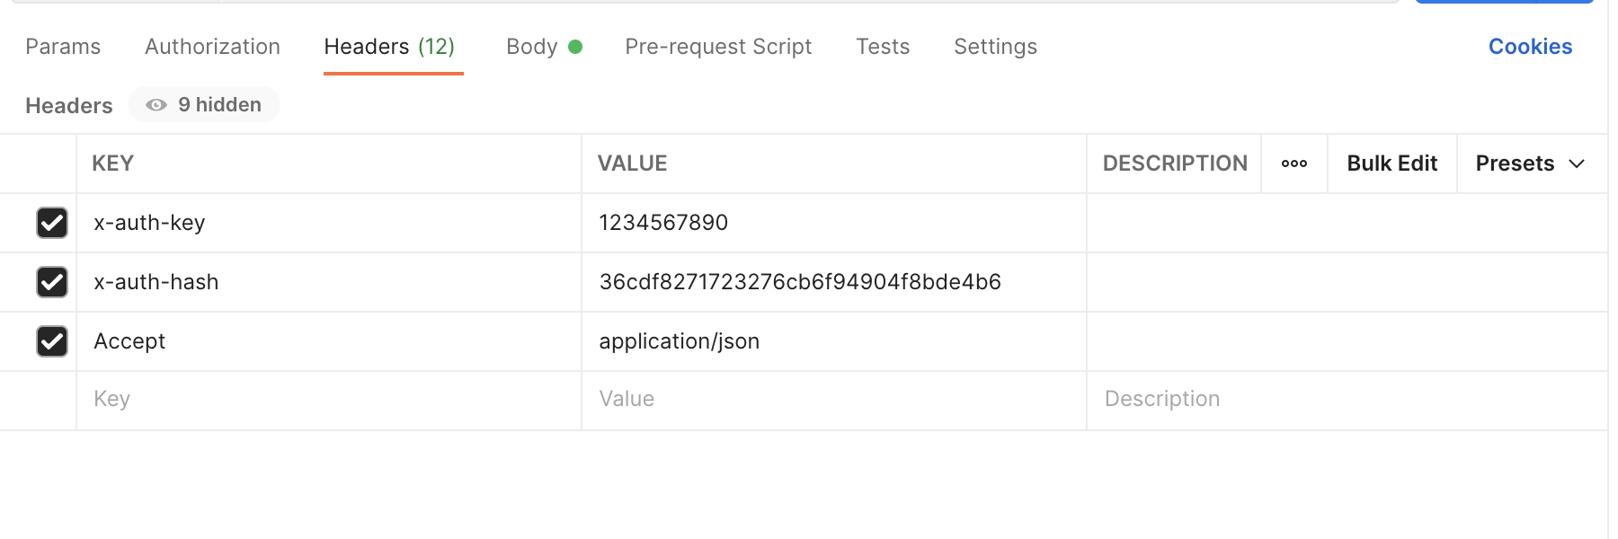Uncheck the x-auth-key header checkbox
Screen dimensions: 1618x539
pos(52,223)
